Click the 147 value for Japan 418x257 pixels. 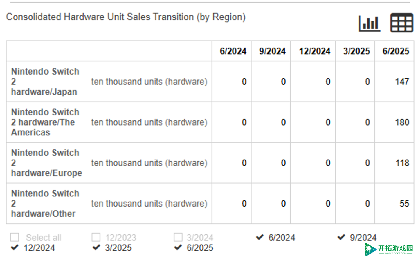click(402, 82)
